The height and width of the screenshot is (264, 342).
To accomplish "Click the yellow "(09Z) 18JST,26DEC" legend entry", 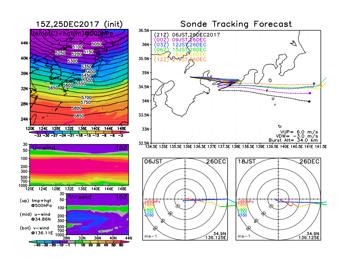I will tap(180, 54).
